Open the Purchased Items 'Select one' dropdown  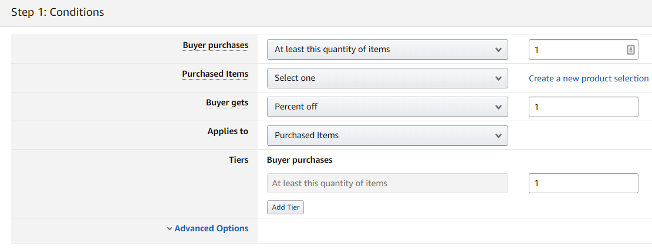(x=387, y=78)
